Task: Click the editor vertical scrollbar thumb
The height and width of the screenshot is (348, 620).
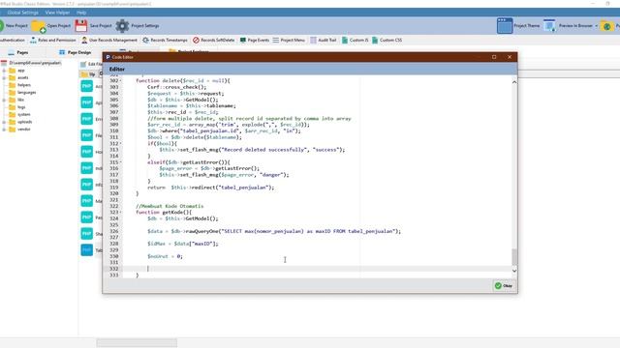Action: coord(514,256)
